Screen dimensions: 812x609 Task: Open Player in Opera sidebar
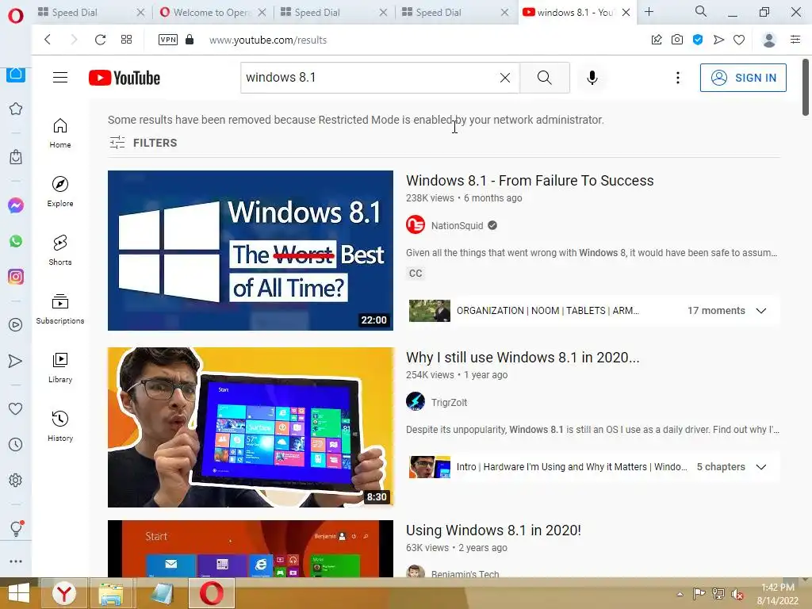(16, 324)
